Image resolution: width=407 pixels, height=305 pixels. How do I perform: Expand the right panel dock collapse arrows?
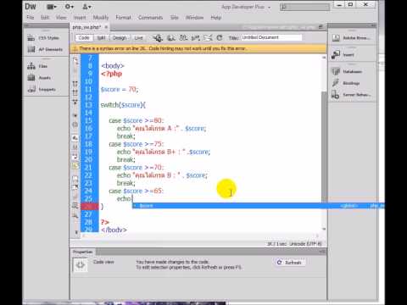[373, 25]
